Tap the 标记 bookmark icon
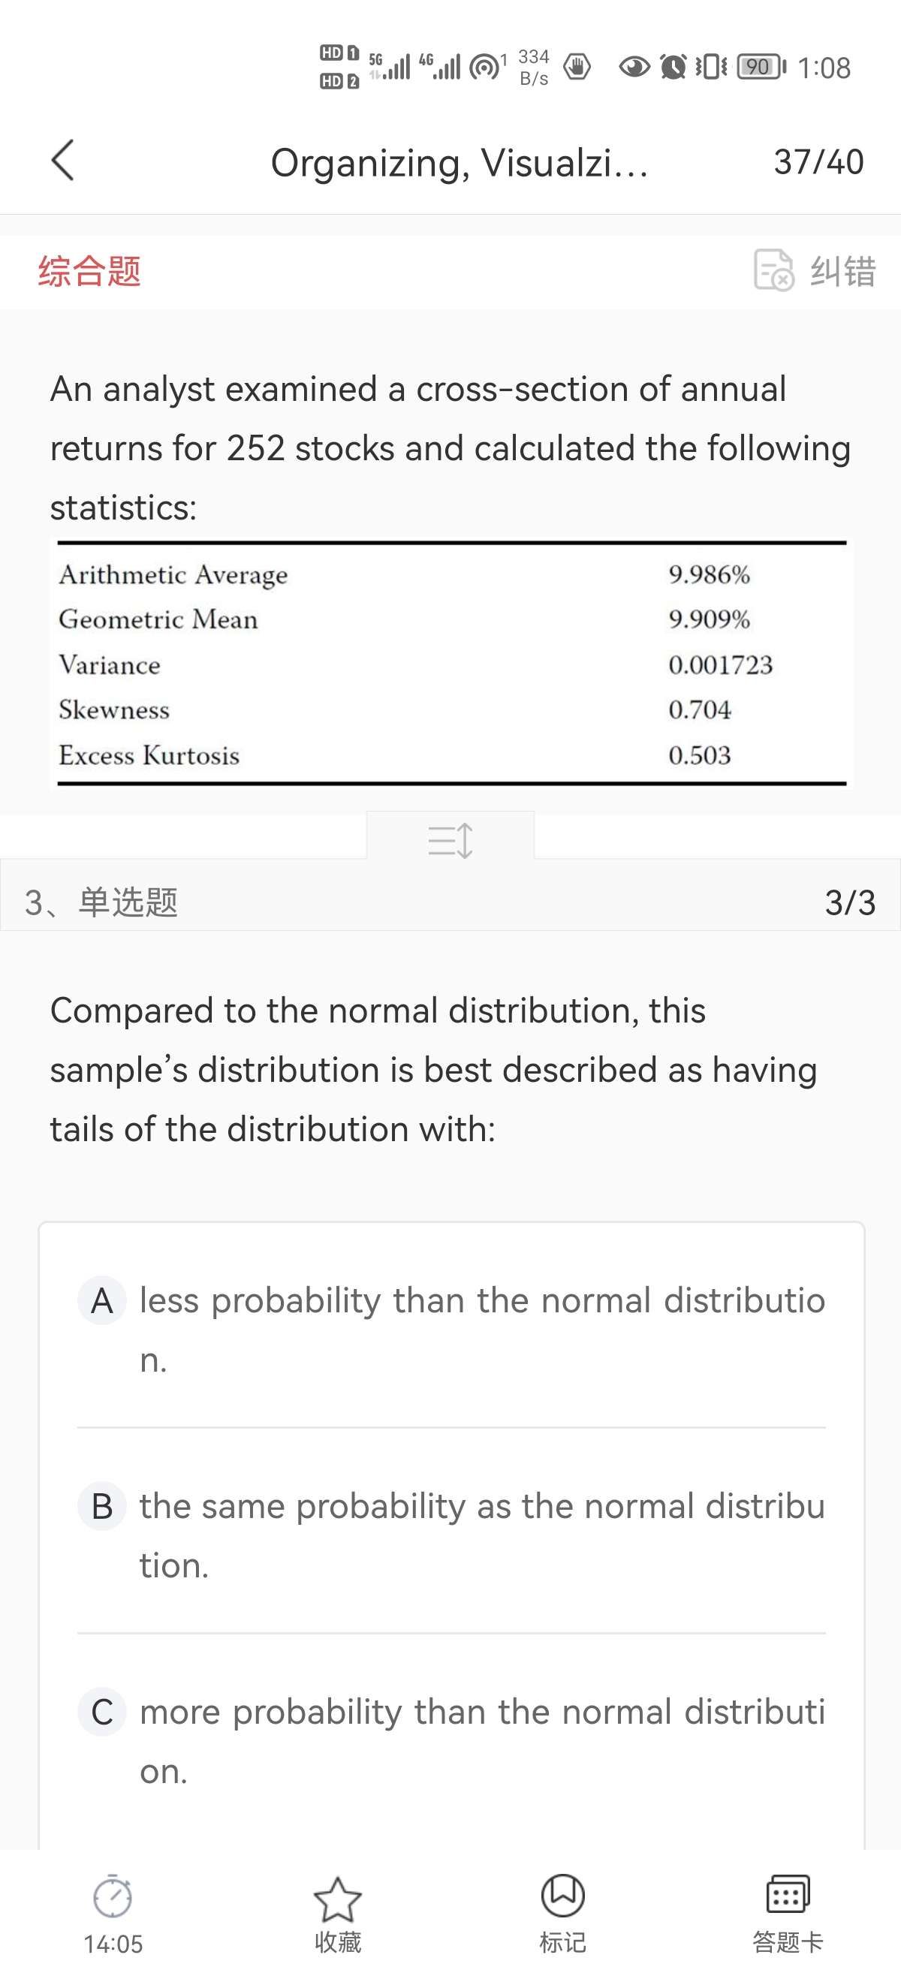The width and height of the screenshot is (901, 1982). 562,1895
